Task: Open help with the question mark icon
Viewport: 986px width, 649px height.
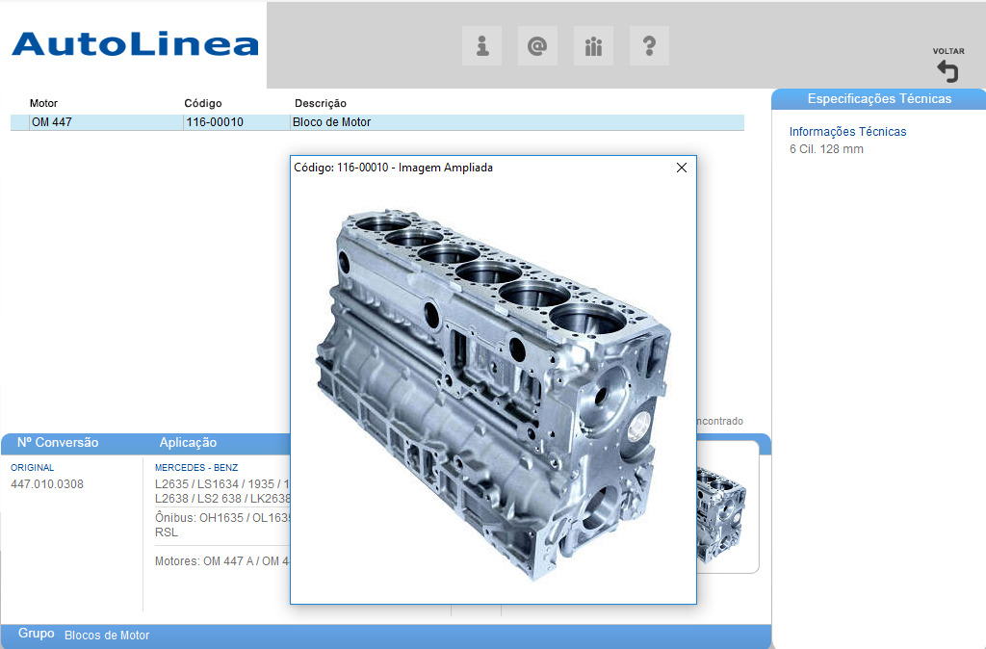Action: coord(649,46)
